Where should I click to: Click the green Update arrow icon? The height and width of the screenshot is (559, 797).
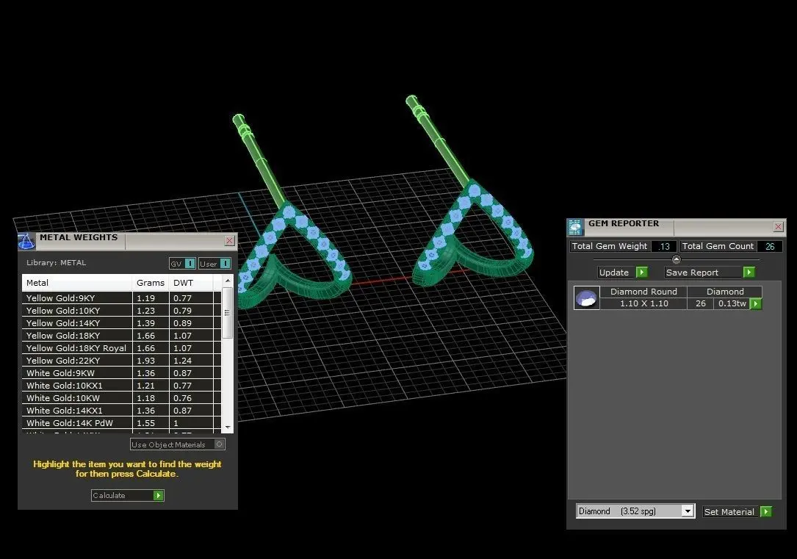pyautogui.click(x=642, y=273)
